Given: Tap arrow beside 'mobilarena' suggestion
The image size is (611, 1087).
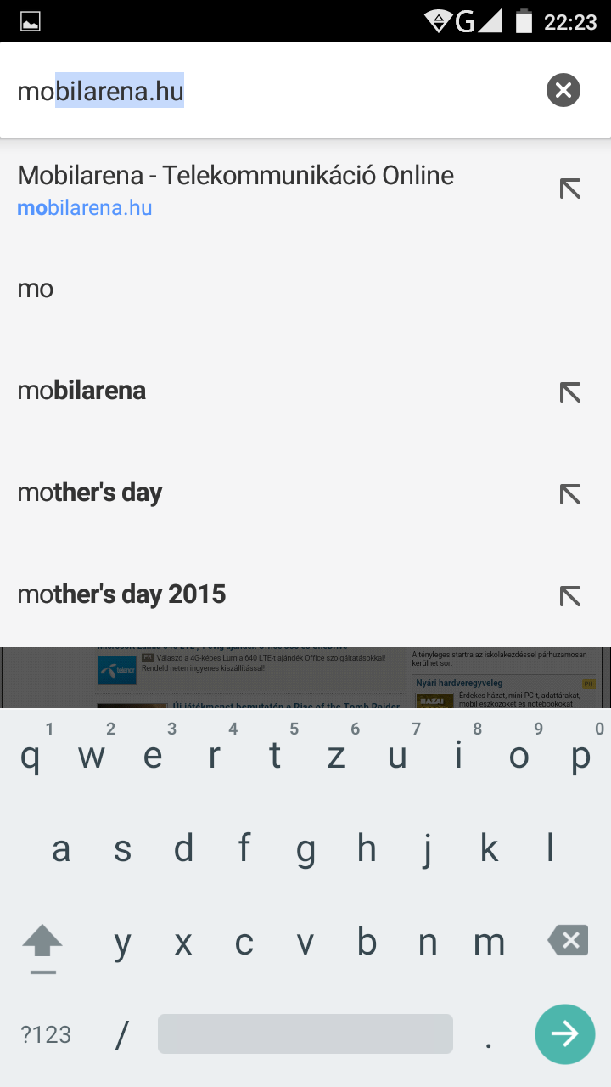Looking at the screenshot, I should click(569, 391).
